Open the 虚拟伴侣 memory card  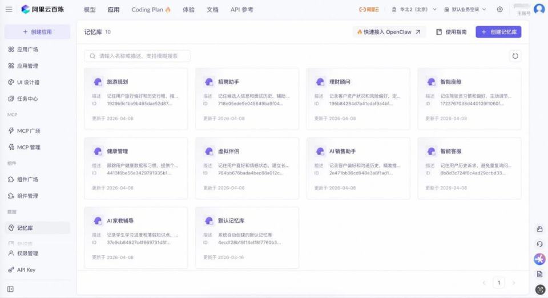[247, 168]
